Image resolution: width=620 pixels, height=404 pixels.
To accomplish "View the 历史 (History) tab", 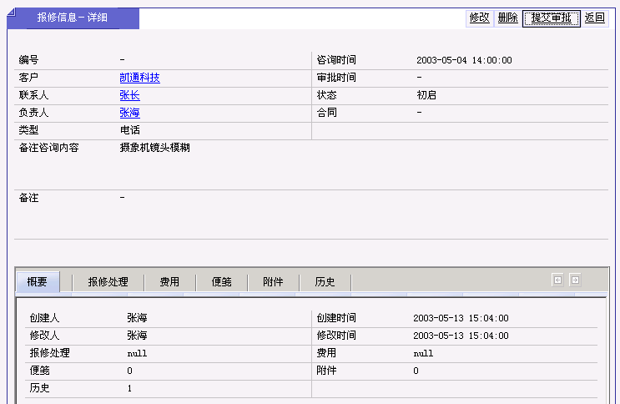I will (325, 282).
